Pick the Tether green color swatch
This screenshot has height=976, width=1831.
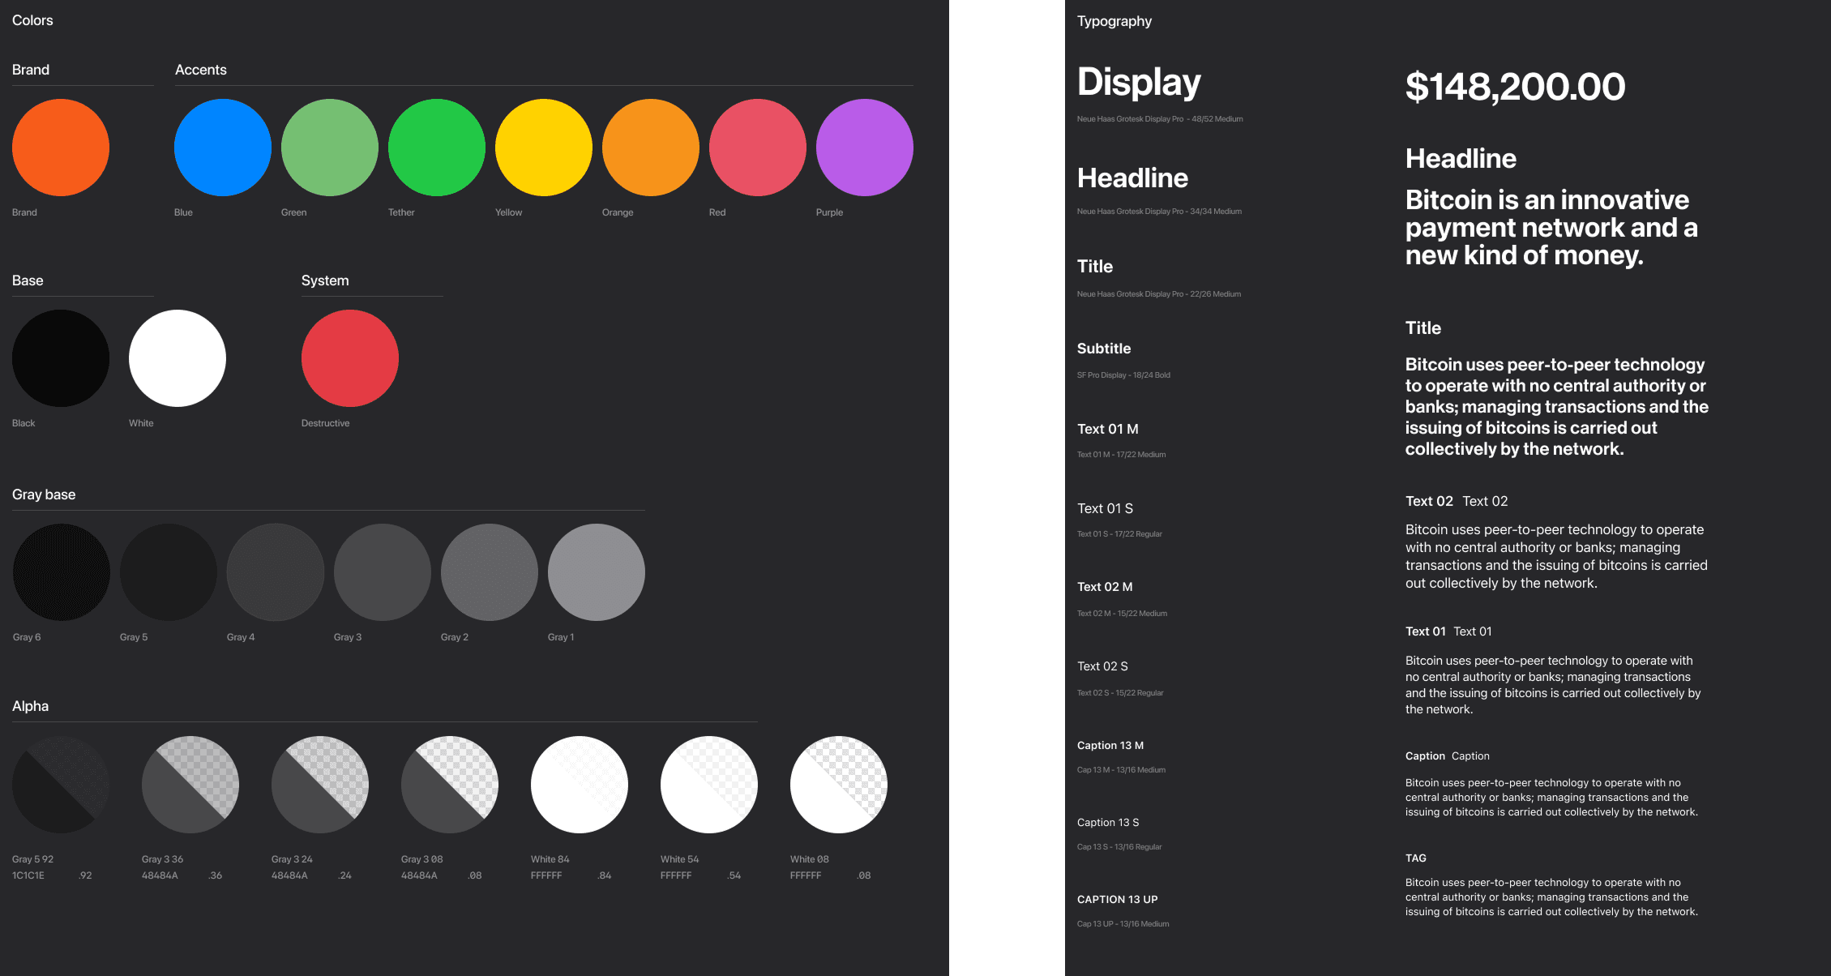(437, 148)
